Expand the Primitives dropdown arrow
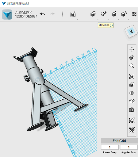 [x=98, y=19]
